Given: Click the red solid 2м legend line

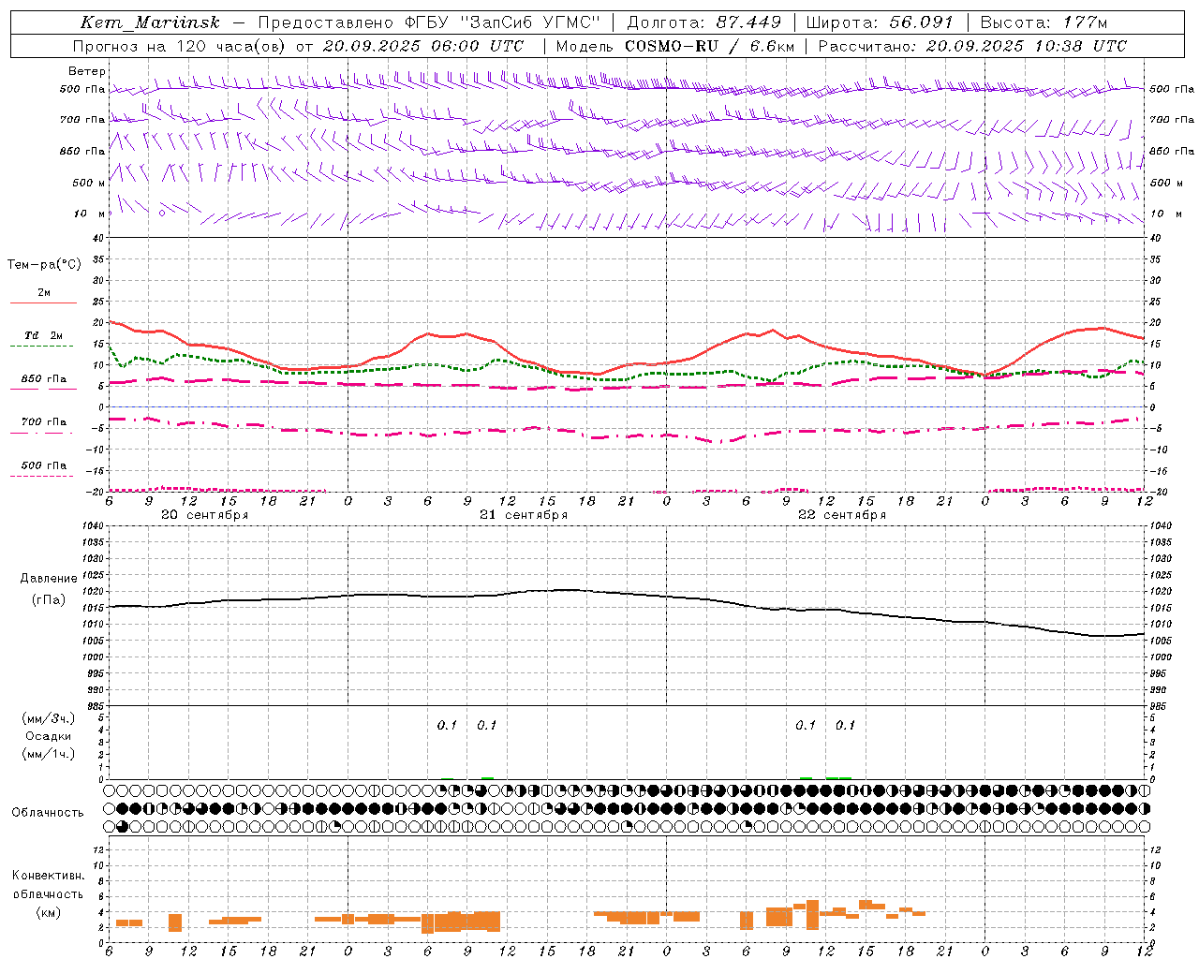Looking at the screenshot, I should (x=43, y=302).
